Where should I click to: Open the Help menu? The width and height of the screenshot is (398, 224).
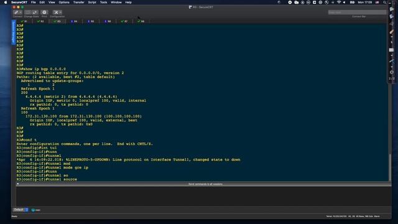tap(129, 2)
